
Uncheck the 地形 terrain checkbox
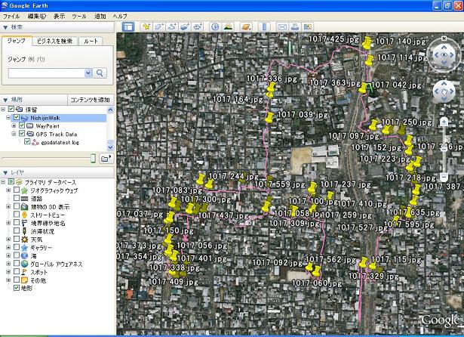point(17,287)
